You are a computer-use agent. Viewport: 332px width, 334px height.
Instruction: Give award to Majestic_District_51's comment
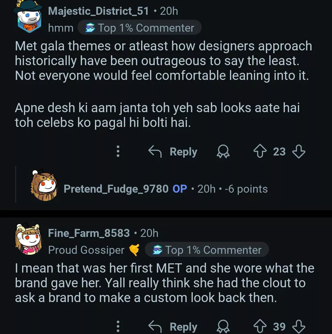[223, 152]
